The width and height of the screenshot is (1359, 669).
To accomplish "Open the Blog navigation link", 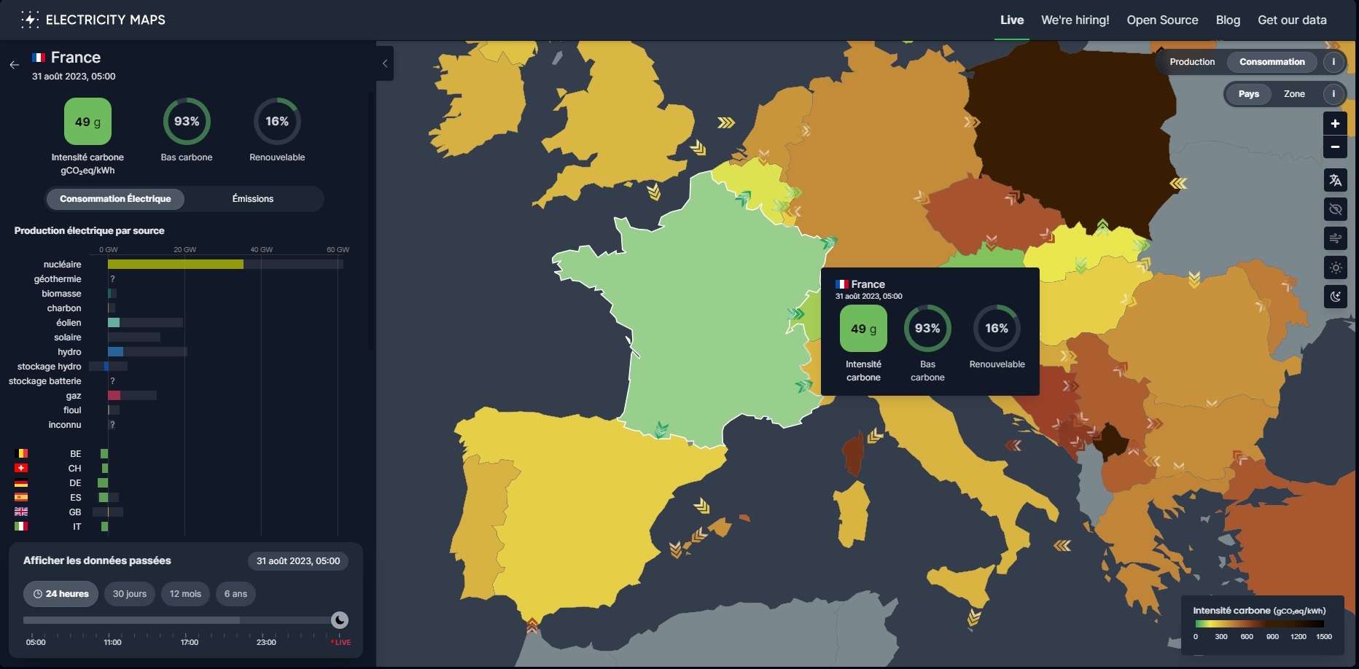I will pos(1228,20).
